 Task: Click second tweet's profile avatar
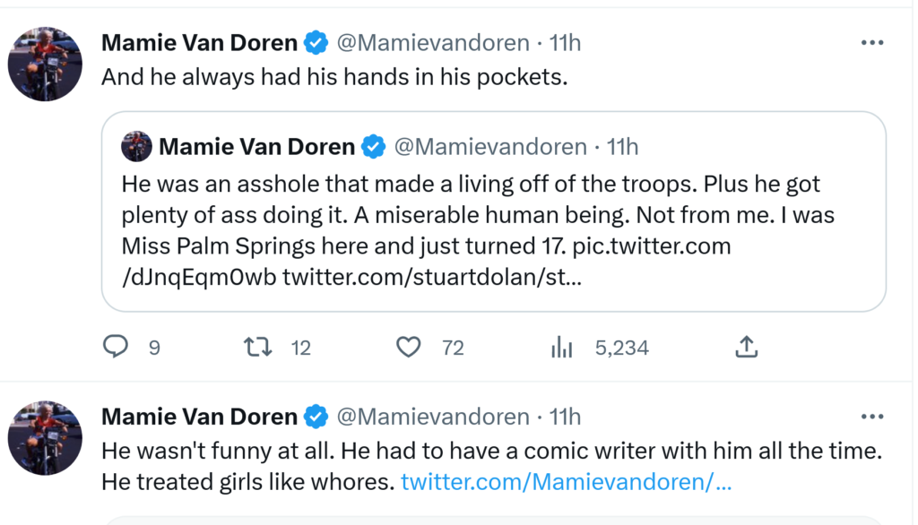45,437
